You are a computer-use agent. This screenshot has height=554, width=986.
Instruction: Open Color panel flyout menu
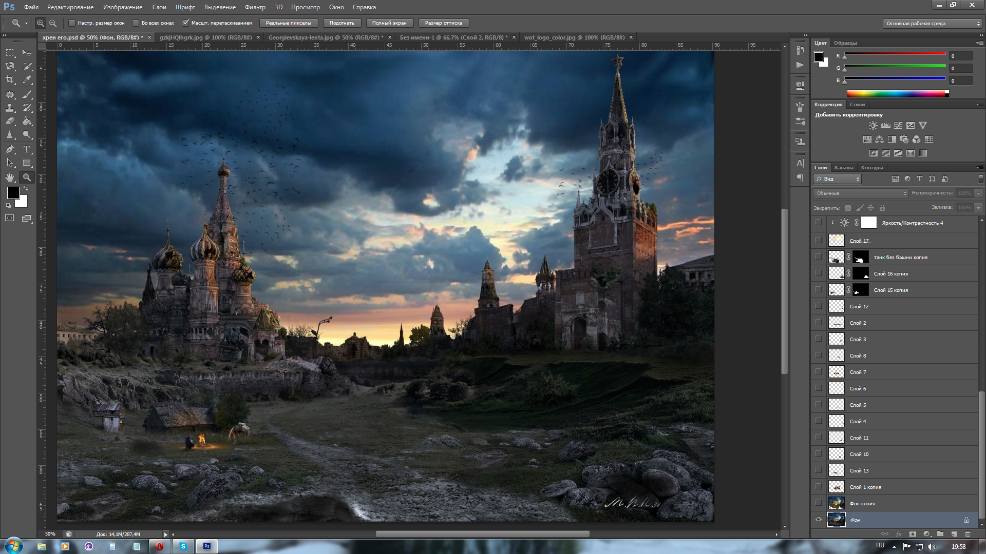(979, 43)
